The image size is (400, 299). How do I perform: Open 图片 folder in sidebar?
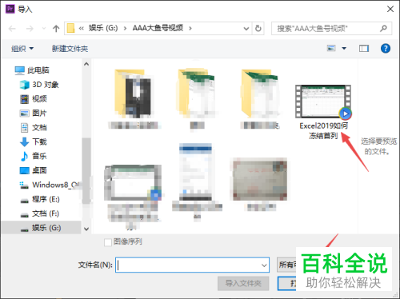34,113
